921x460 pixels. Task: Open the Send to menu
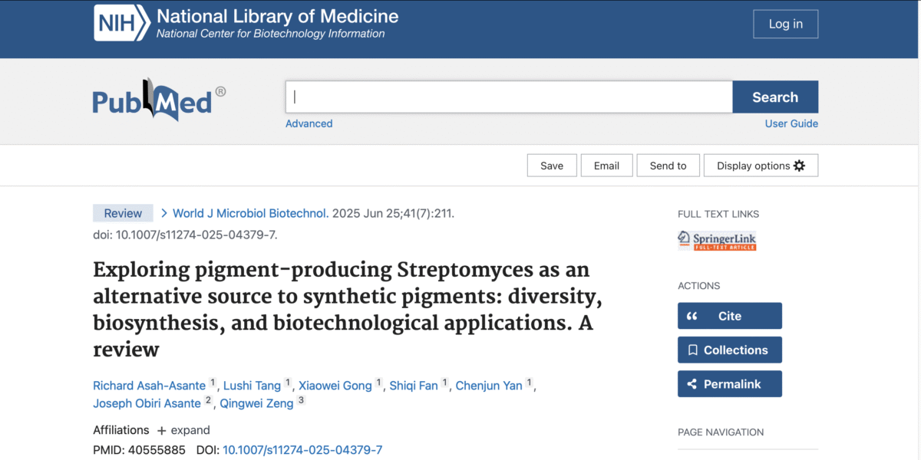point(668,166)
